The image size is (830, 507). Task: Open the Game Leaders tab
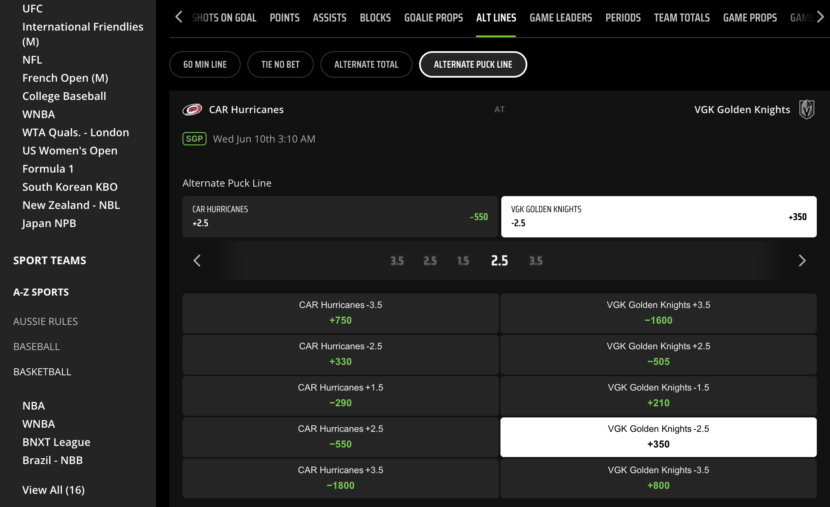561,18
